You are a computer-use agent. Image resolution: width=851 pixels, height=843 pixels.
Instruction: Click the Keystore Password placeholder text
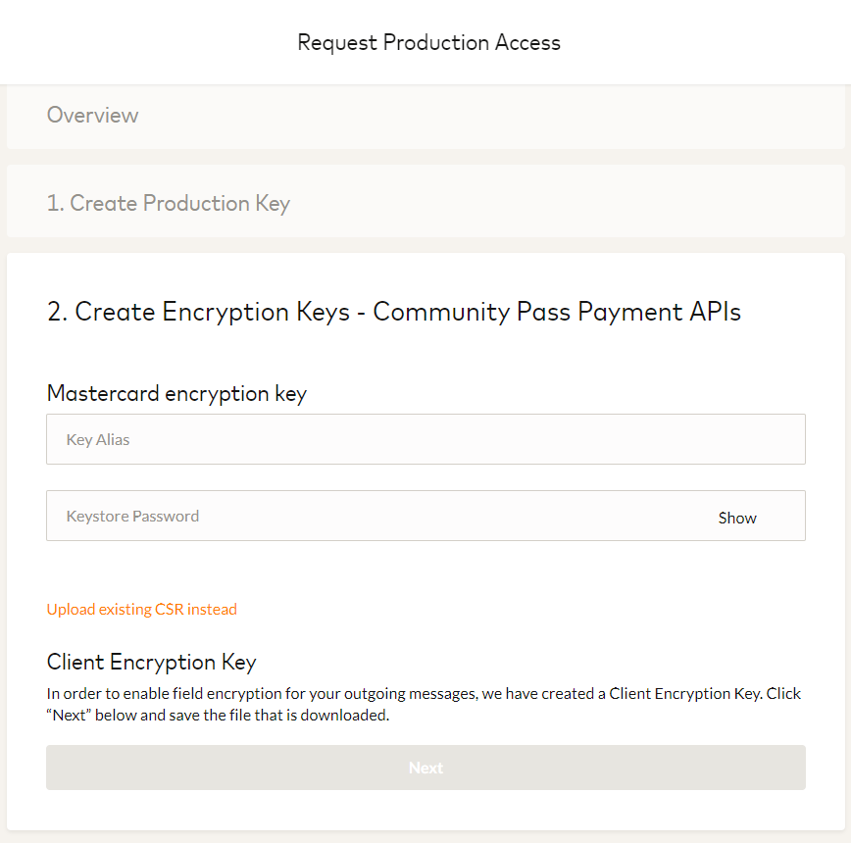tap(132, 517)
